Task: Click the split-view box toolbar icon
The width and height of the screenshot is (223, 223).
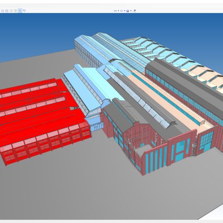Action: coord(11,11)
